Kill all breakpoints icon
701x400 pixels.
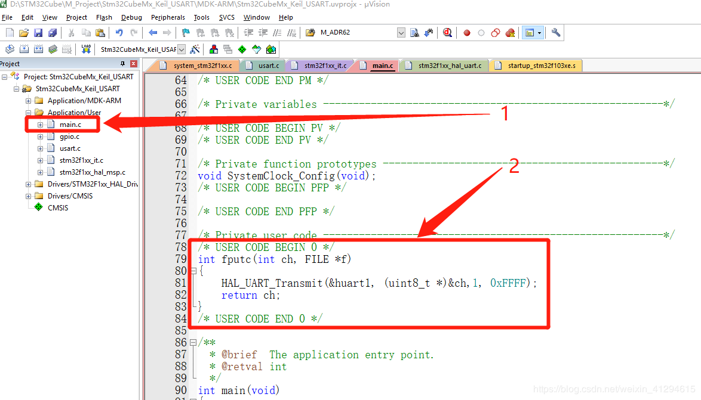510,33
